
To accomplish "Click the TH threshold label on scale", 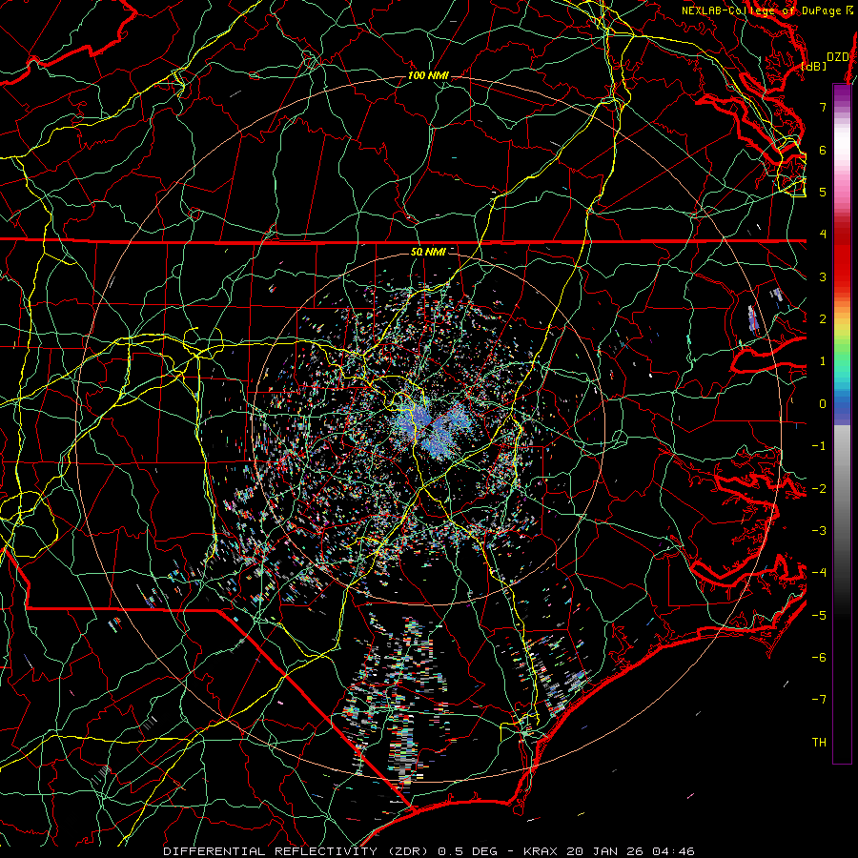I will [819, 742].
